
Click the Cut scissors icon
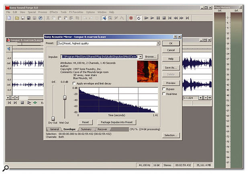click(48, 18)
